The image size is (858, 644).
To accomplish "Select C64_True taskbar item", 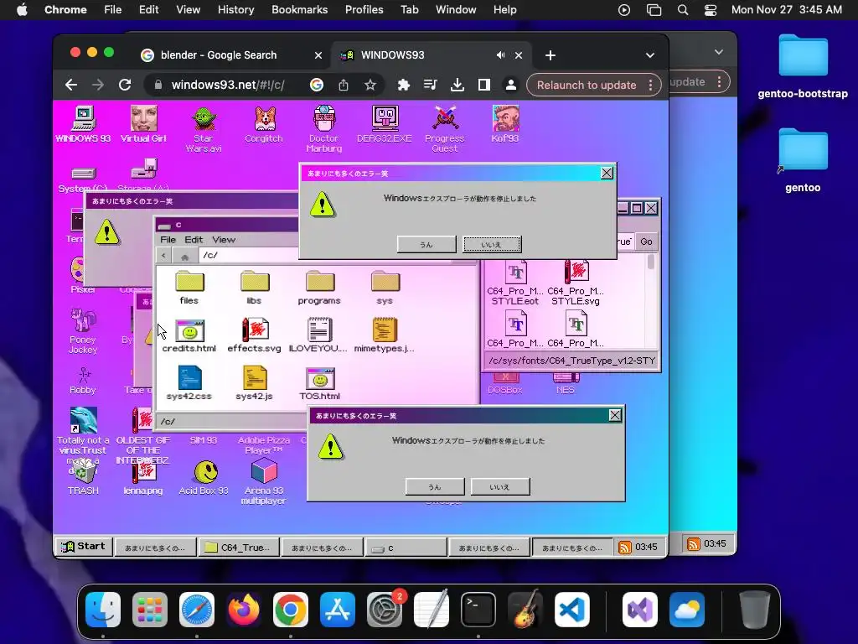I will (x=239, y=547).
